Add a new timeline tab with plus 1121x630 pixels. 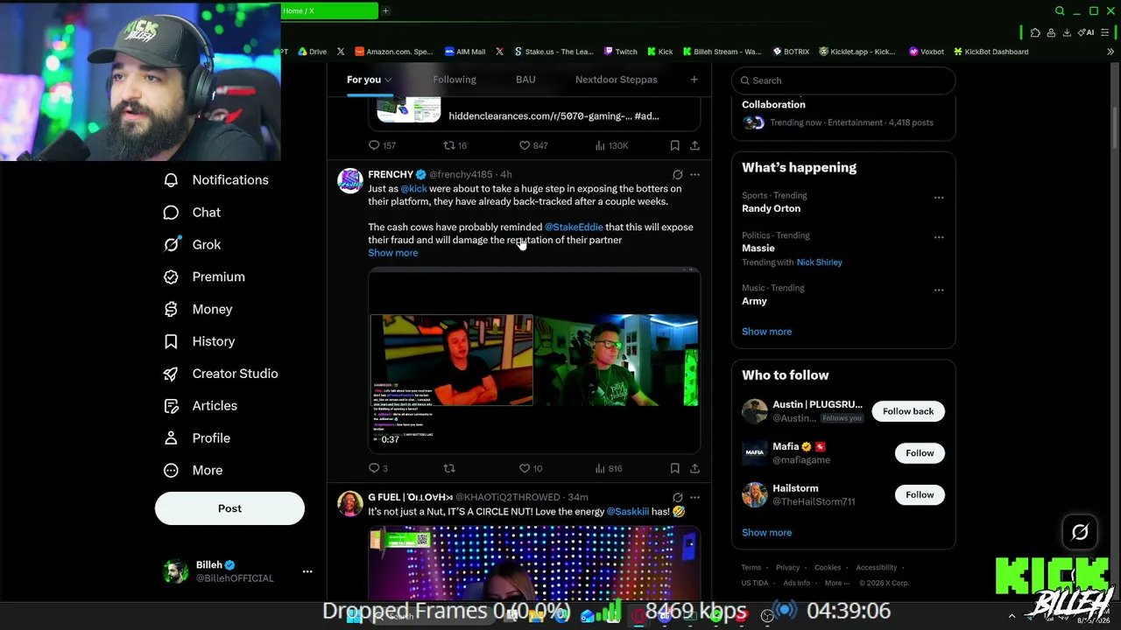point(694,80)
